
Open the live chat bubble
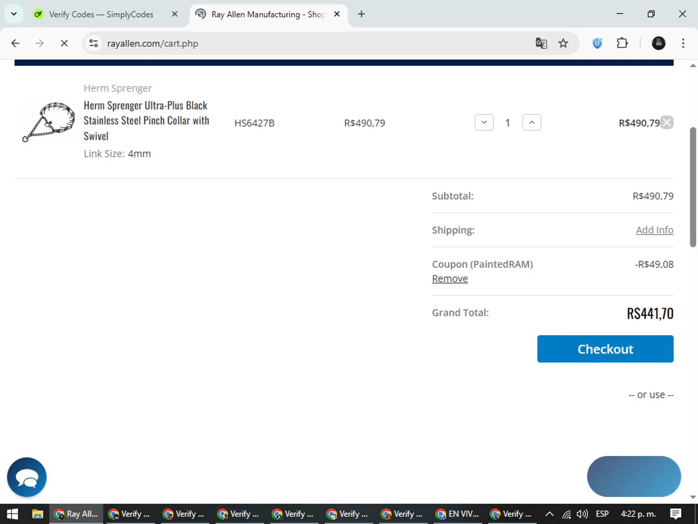(x=27, y=477)
